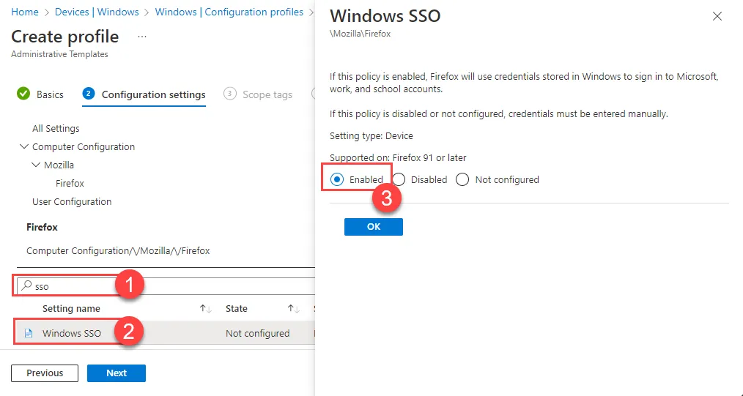
Task: Select Firefox in the settings tree
Action: pyautogui.click(x=70, y=183)
